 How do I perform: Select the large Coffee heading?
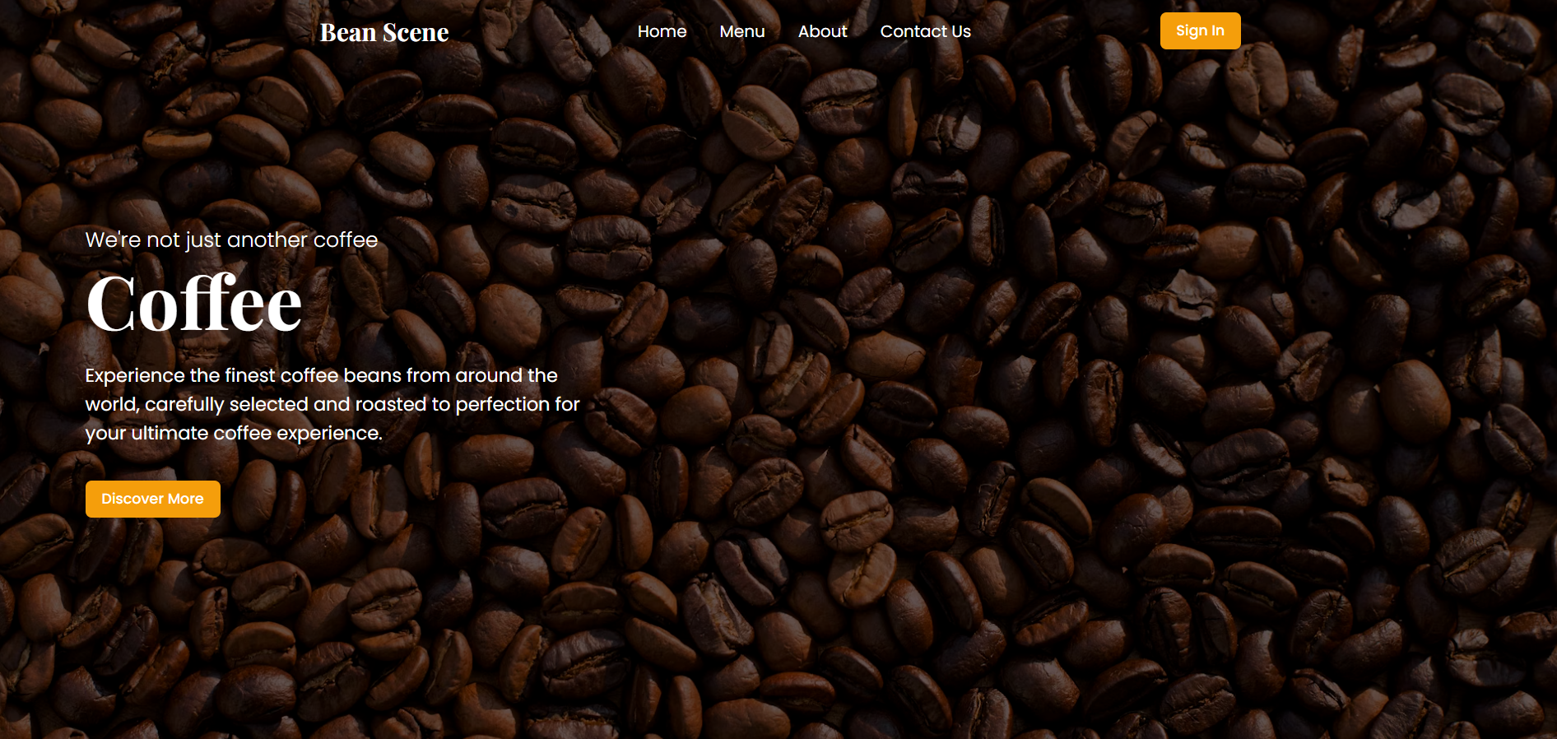tap(194, 304)
